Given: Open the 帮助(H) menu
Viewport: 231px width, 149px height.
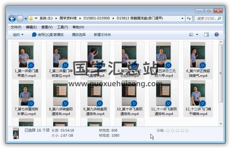Looking at the screenshot, I should [x=78, y=27].
